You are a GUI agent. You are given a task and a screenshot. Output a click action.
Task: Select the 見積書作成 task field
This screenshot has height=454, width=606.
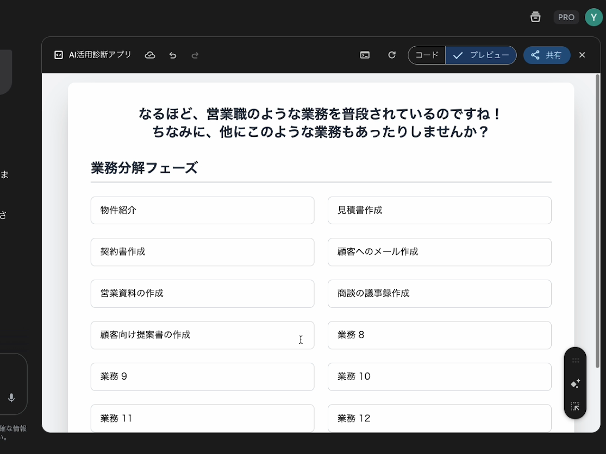point(439,210)
